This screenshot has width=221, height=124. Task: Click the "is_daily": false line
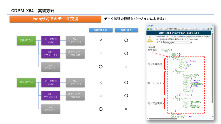(191, 81)
